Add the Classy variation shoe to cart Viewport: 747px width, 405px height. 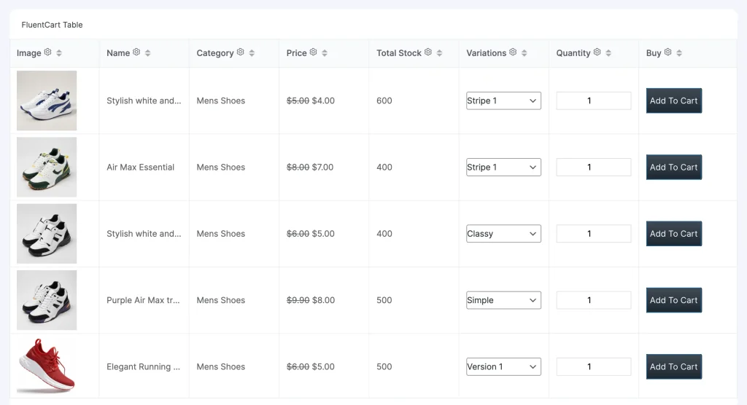tap(673, 234)
